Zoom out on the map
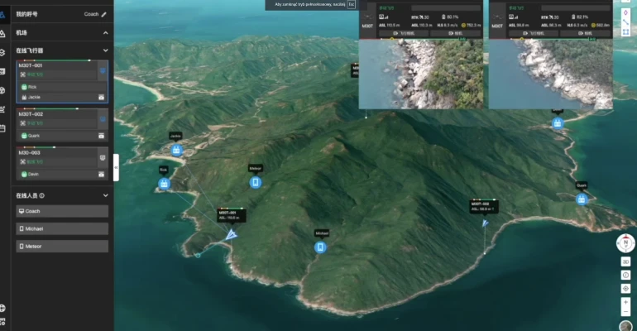This screenshot has height=331, width=637. pyautogui.click(x=626, y=313)
